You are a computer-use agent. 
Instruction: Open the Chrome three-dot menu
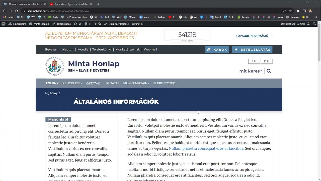[316, 11]
